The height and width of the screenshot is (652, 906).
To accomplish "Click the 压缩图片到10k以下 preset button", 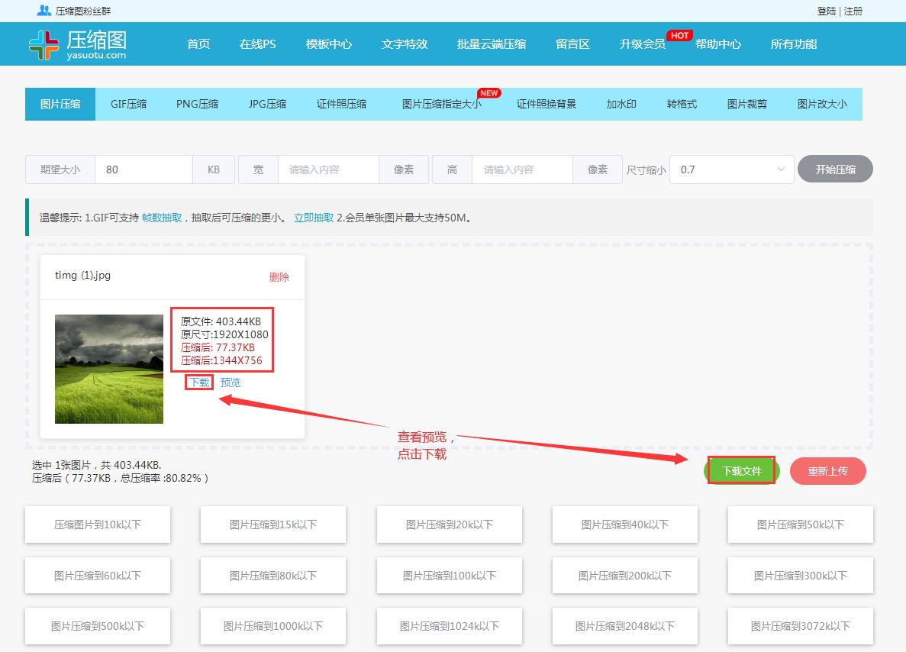I will (x=97, y=525).
